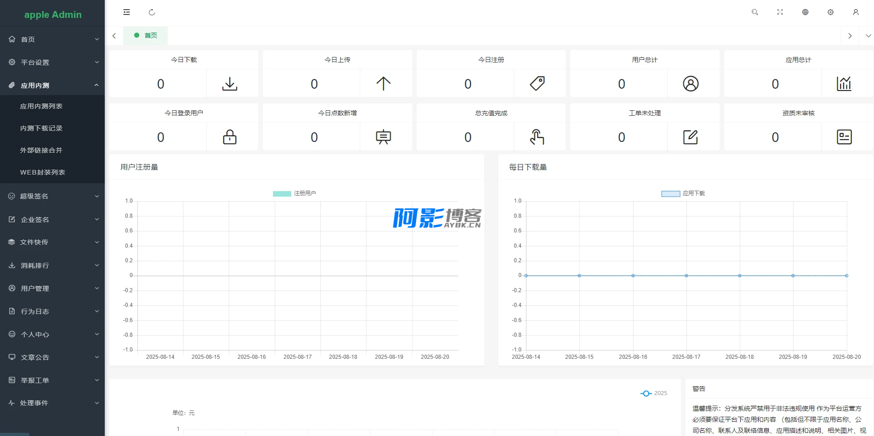Click the 工单未处理 edit icon
874x436 pixels.
690,137
